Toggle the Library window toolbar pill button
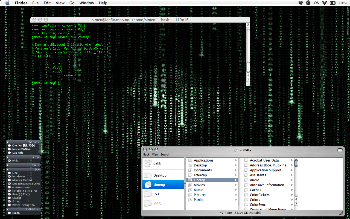Screen dimensions: 350x219 [340, 150]
